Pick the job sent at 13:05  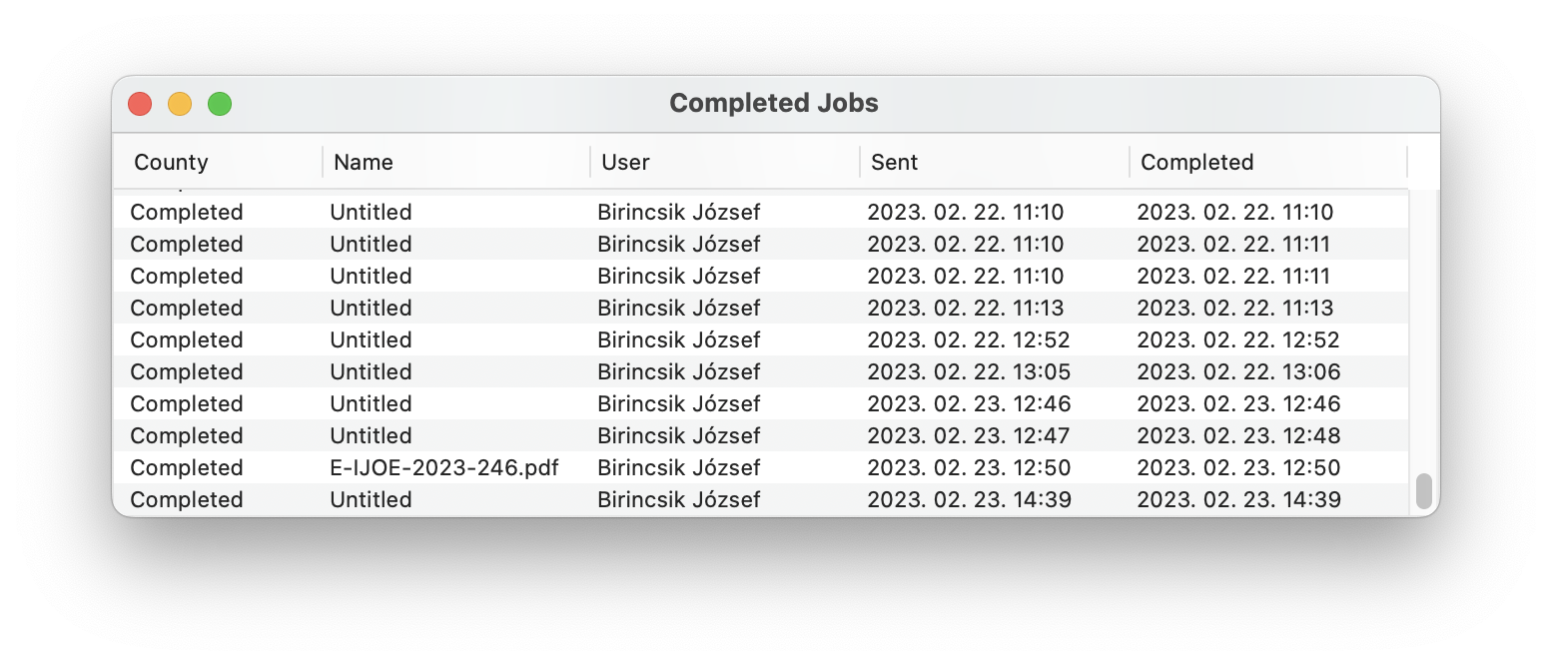pos(968,371)
